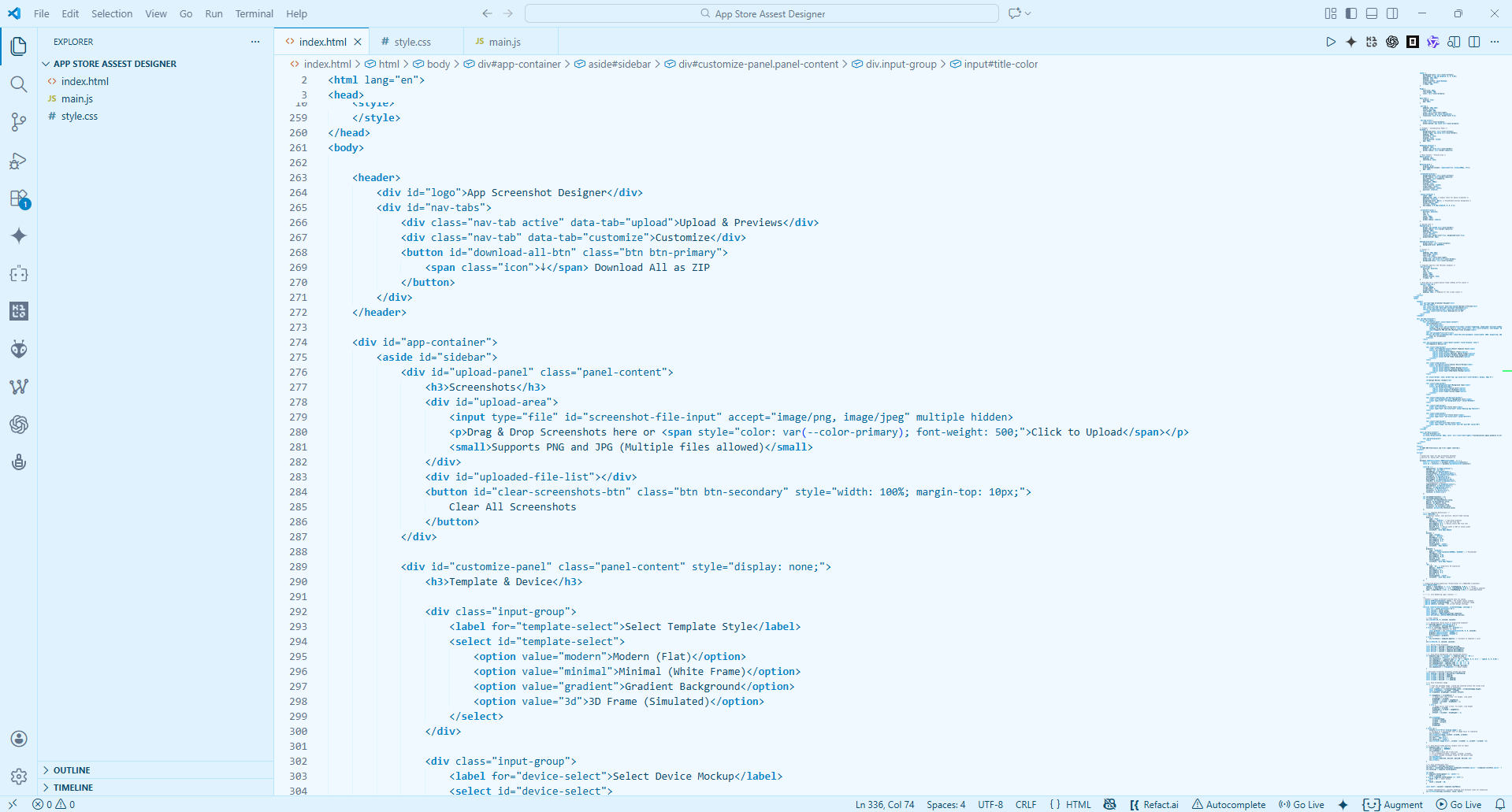This screenshot has height=812, width=1512.
Task: Click the purple star icon in editor toolbar
Action: (1433, 42)
